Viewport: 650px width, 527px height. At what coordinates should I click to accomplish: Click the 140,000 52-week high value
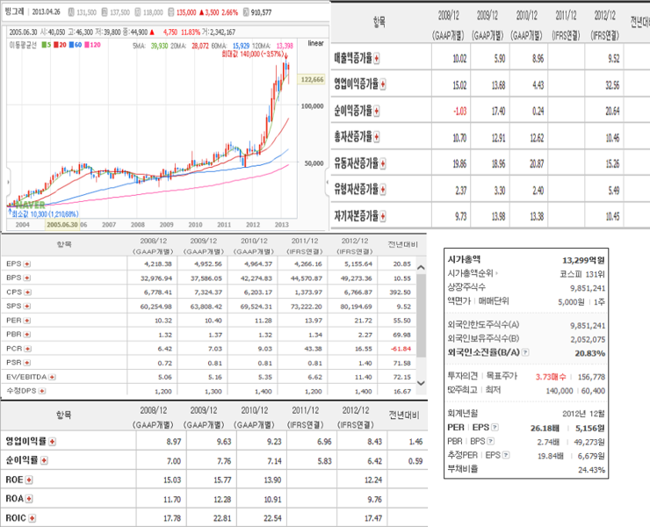tap(560, 391)
